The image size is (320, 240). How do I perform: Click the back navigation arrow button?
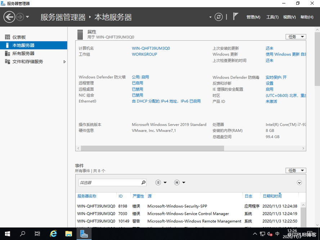[9, 17]
